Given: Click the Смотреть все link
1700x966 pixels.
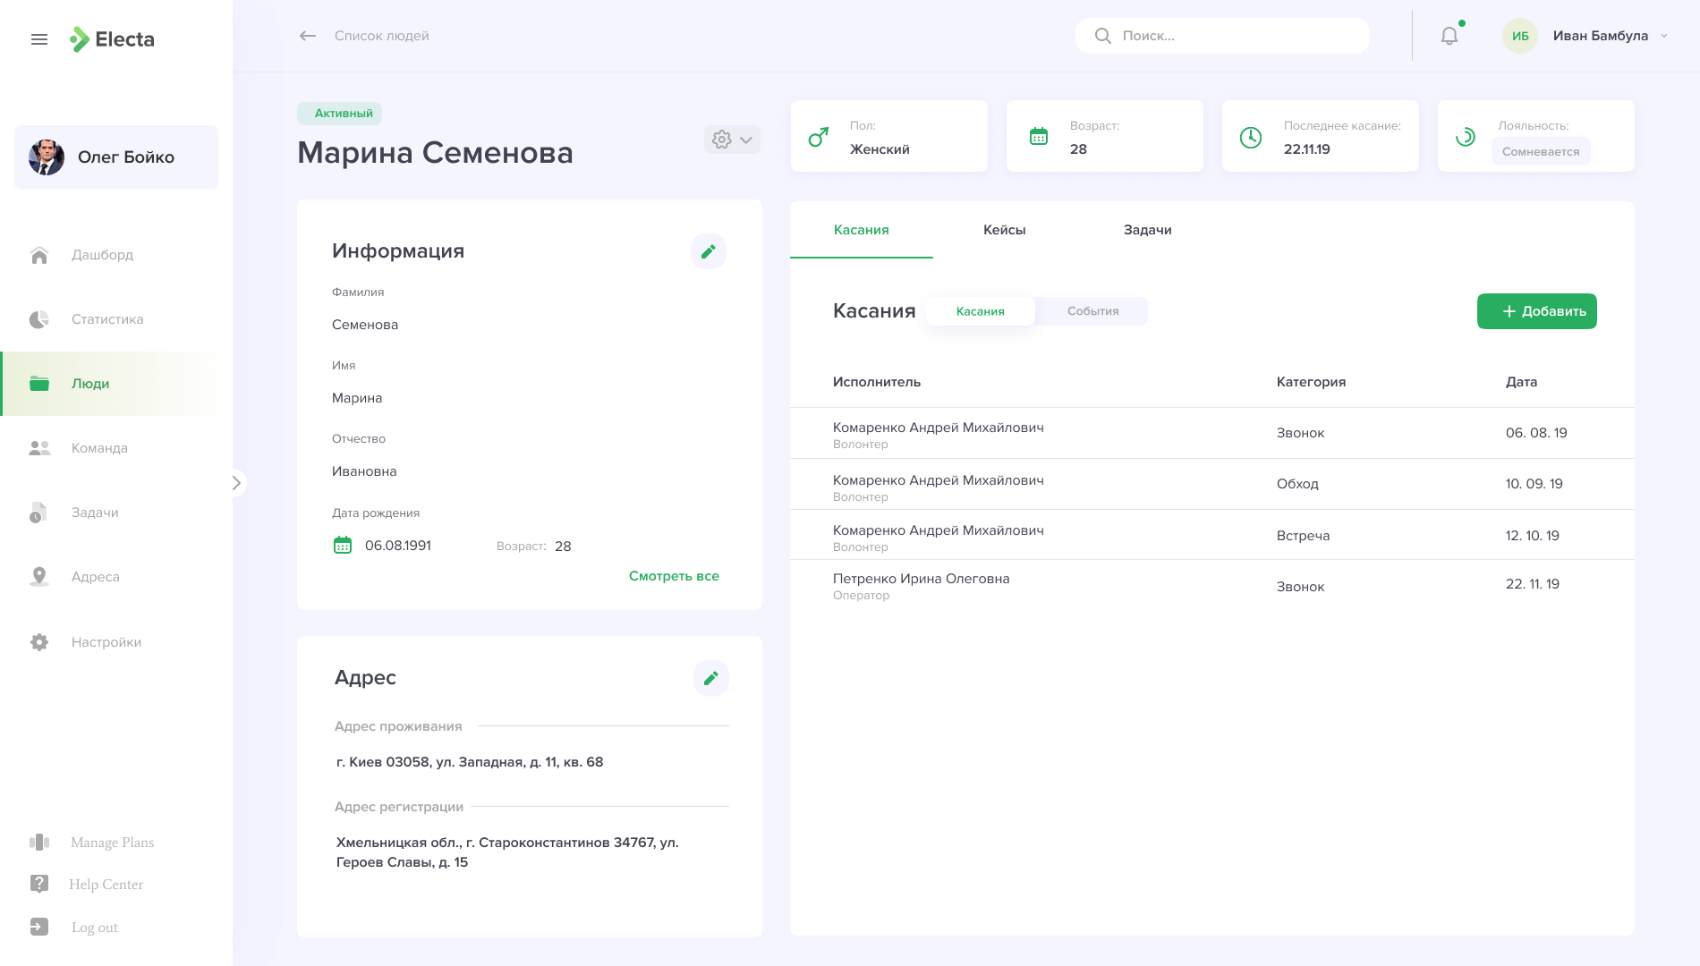Looking at the screenshot, I should [x=674, y=576].
